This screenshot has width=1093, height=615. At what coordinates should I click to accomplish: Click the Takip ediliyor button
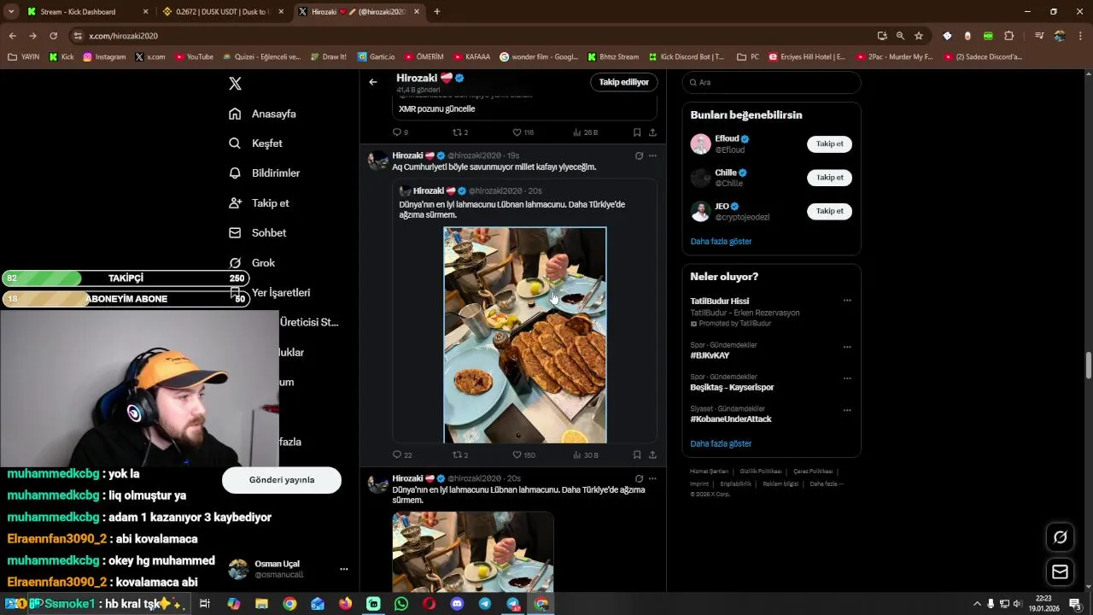623,82
